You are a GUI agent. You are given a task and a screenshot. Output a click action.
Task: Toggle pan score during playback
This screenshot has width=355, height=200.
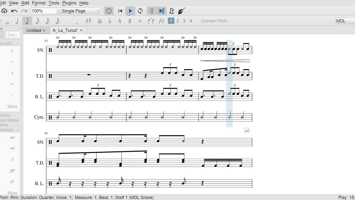pyautogui.click(x=161, y=11)
